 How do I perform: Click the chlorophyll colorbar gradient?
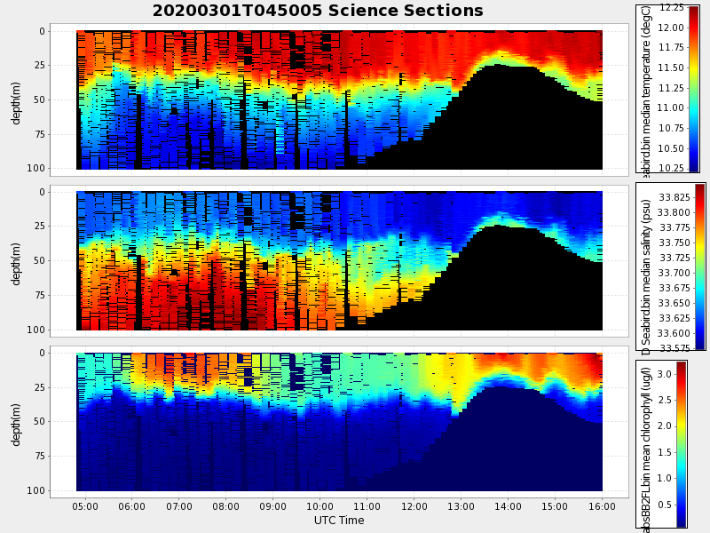click(x=682, y=444)
